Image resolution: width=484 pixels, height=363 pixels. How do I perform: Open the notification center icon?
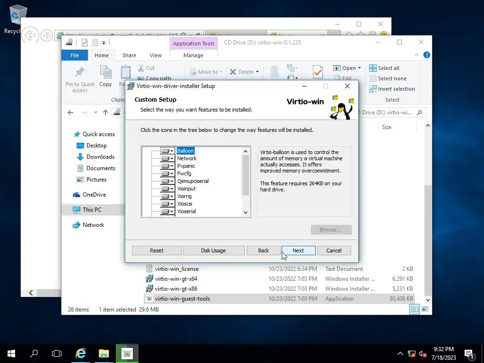click(469, 354)
